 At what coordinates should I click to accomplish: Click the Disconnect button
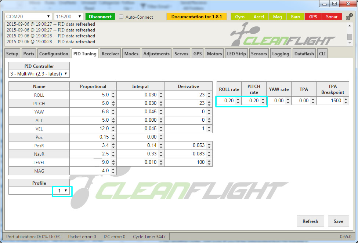pos(100,16)
